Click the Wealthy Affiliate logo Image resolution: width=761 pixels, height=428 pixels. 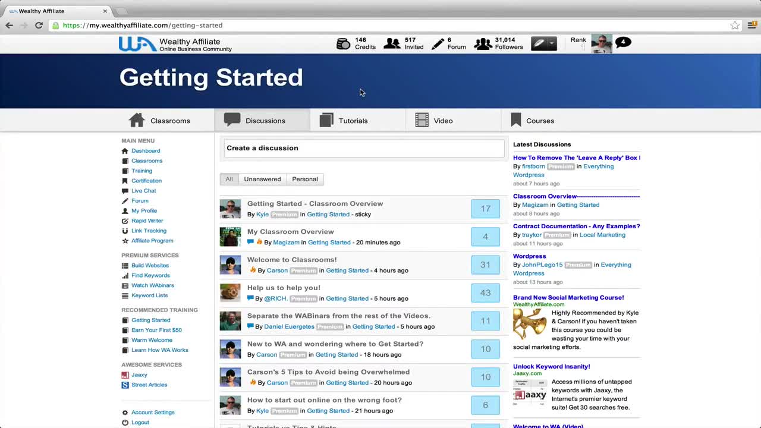point(175,44)
